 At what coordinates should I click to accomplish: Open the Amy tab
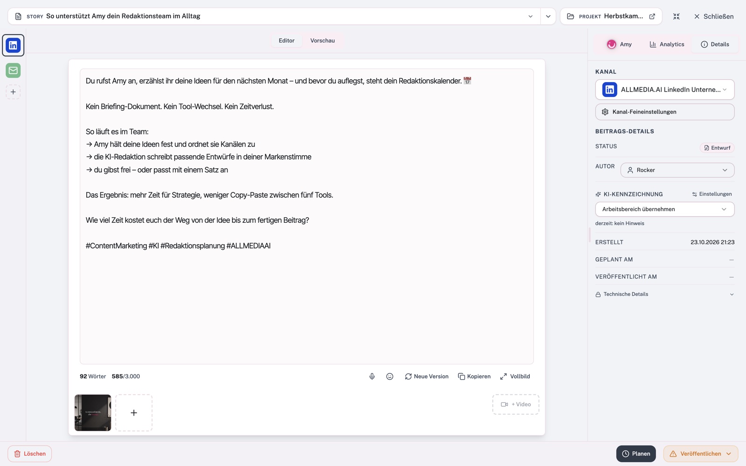(619, 44)
